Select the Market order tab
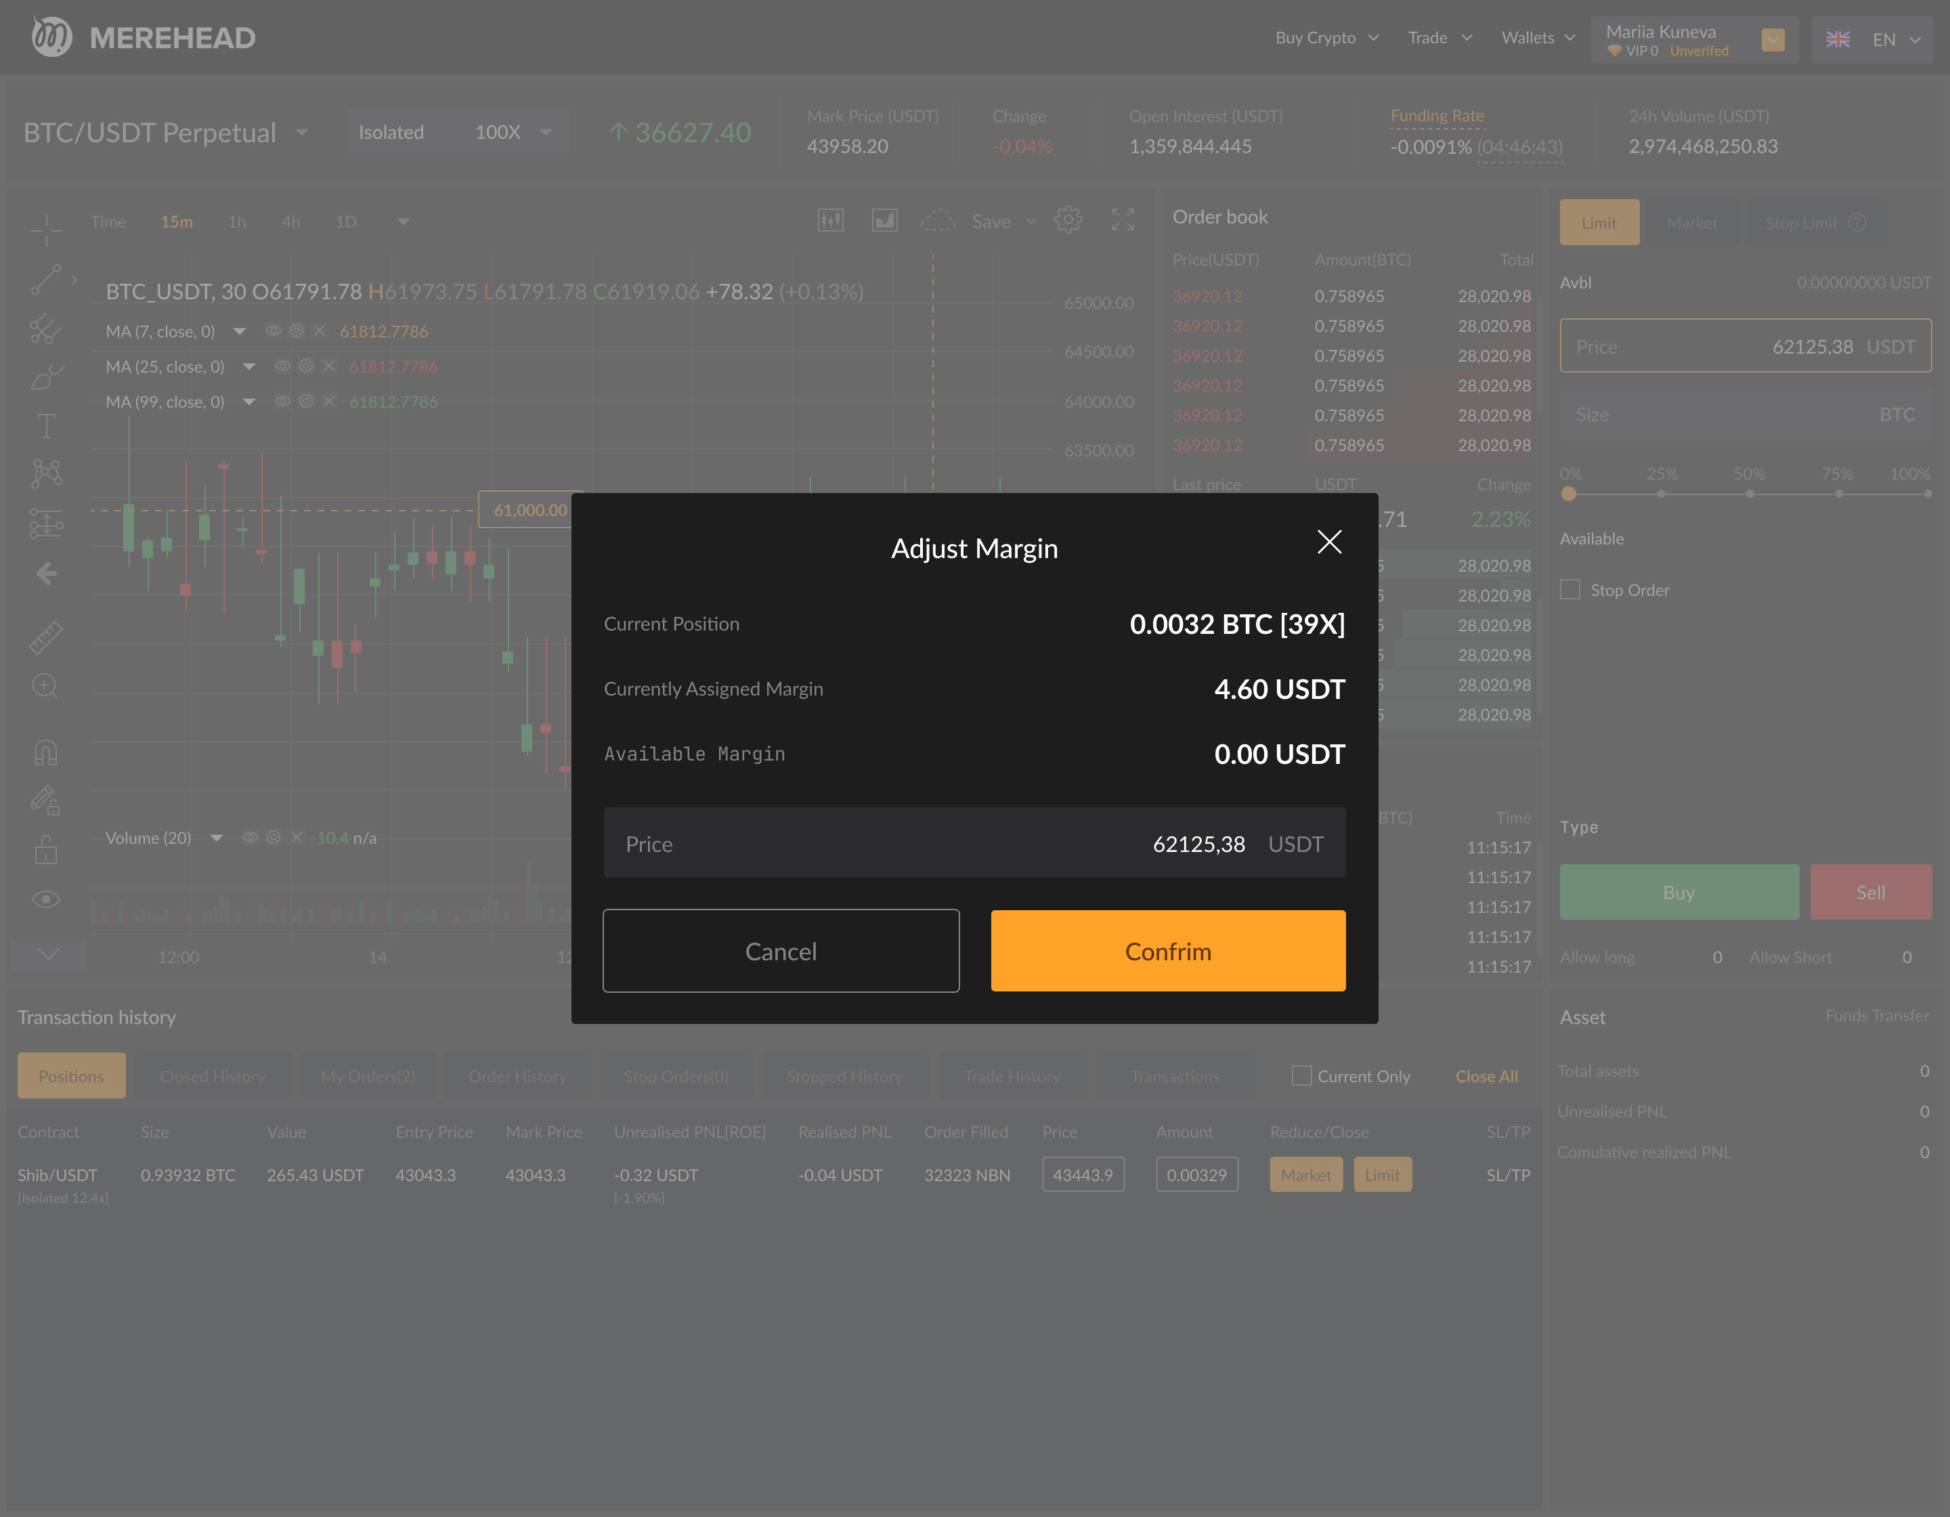Viewport: 1950px width, 1517px height. point(1691,222)
